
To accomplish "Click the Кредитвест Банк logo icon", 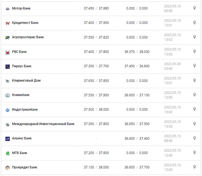I will 8,23.
